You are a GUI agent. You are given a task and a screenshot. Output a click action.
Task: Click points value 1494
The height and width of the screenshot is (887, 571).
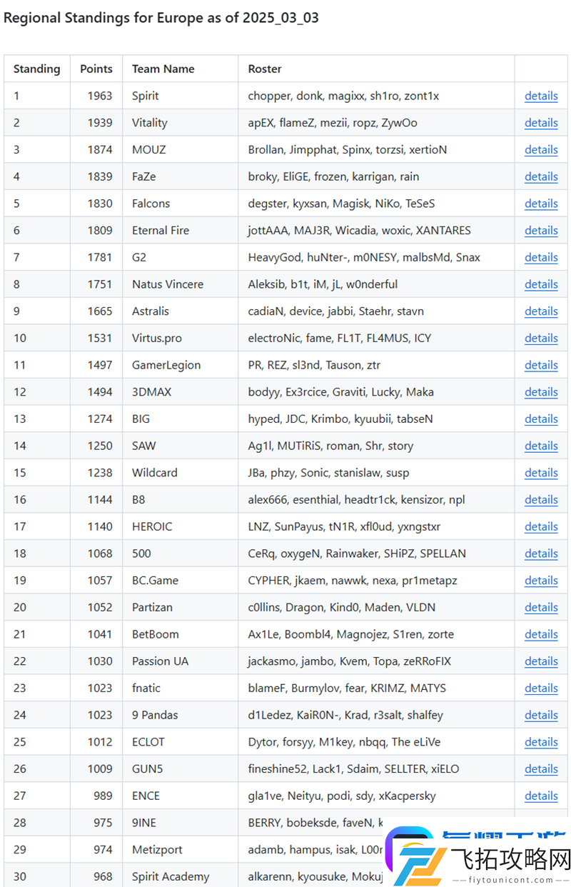point(100,392)
